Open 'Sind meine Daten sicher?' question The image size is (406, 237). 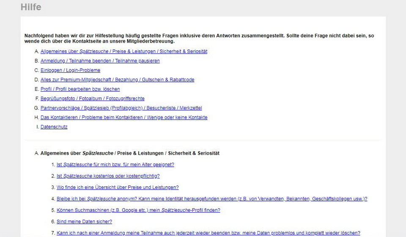coord(84,222)
